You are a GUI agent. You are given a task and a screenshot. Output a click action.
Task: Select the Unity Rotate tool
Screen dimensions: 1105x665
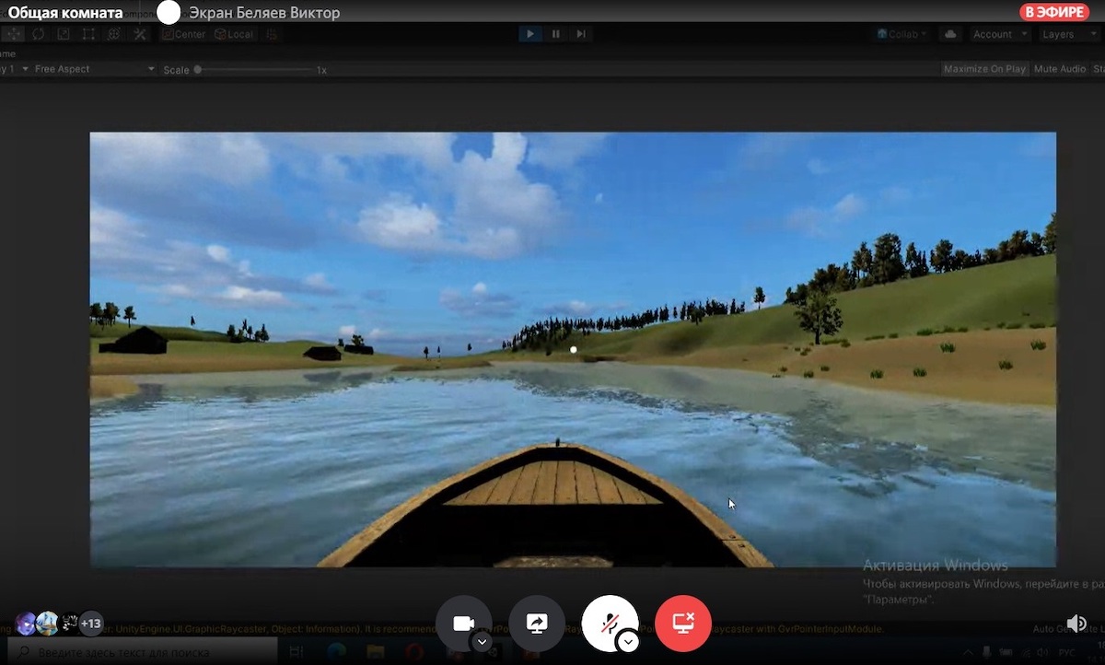[39, 34]
